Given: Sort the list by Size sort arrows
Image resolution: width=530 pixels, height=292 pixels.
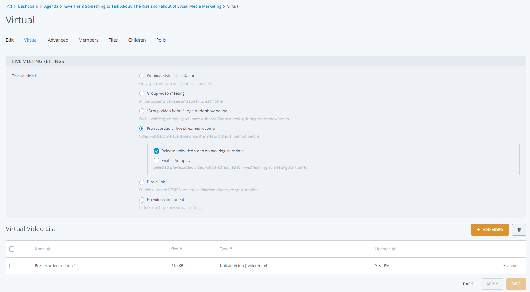Looking at the screenshot, I should tap(181, 249).
